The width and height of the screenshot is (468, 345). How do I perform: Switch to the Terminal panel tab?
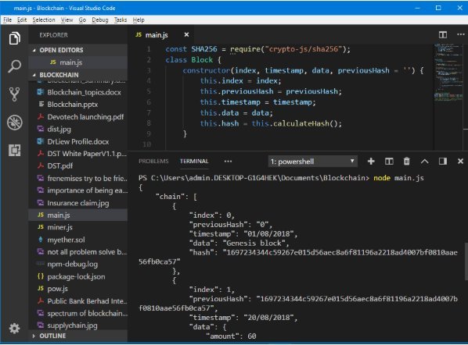tap(194, 162)
